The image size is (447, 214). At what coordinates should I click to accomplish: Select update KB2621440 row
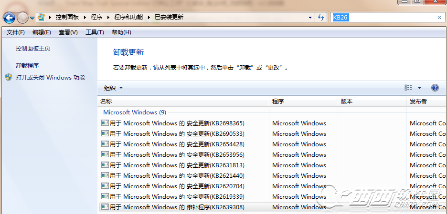[x=273, y=175]
